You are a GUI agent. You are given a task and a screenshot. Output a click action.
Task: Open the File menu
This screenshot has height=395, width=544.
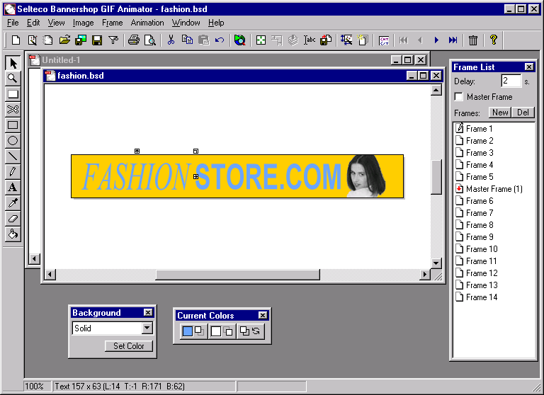13,23
